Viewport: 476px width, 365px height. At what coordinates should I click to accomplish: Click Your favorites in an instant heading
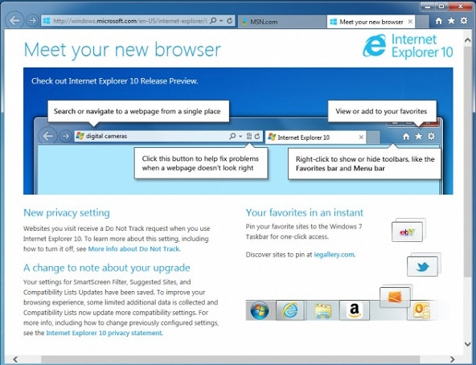coord(305,212)
